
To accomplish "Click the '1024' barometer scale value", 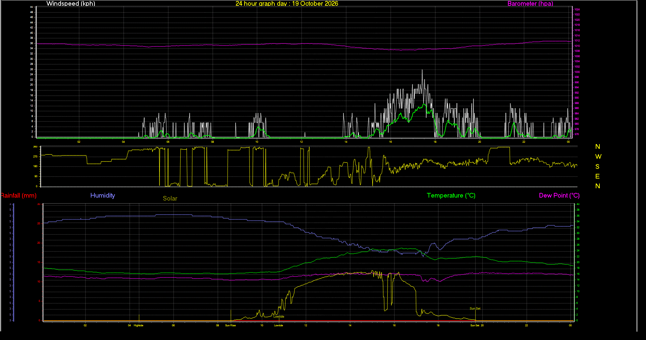I will click(577, 10).
